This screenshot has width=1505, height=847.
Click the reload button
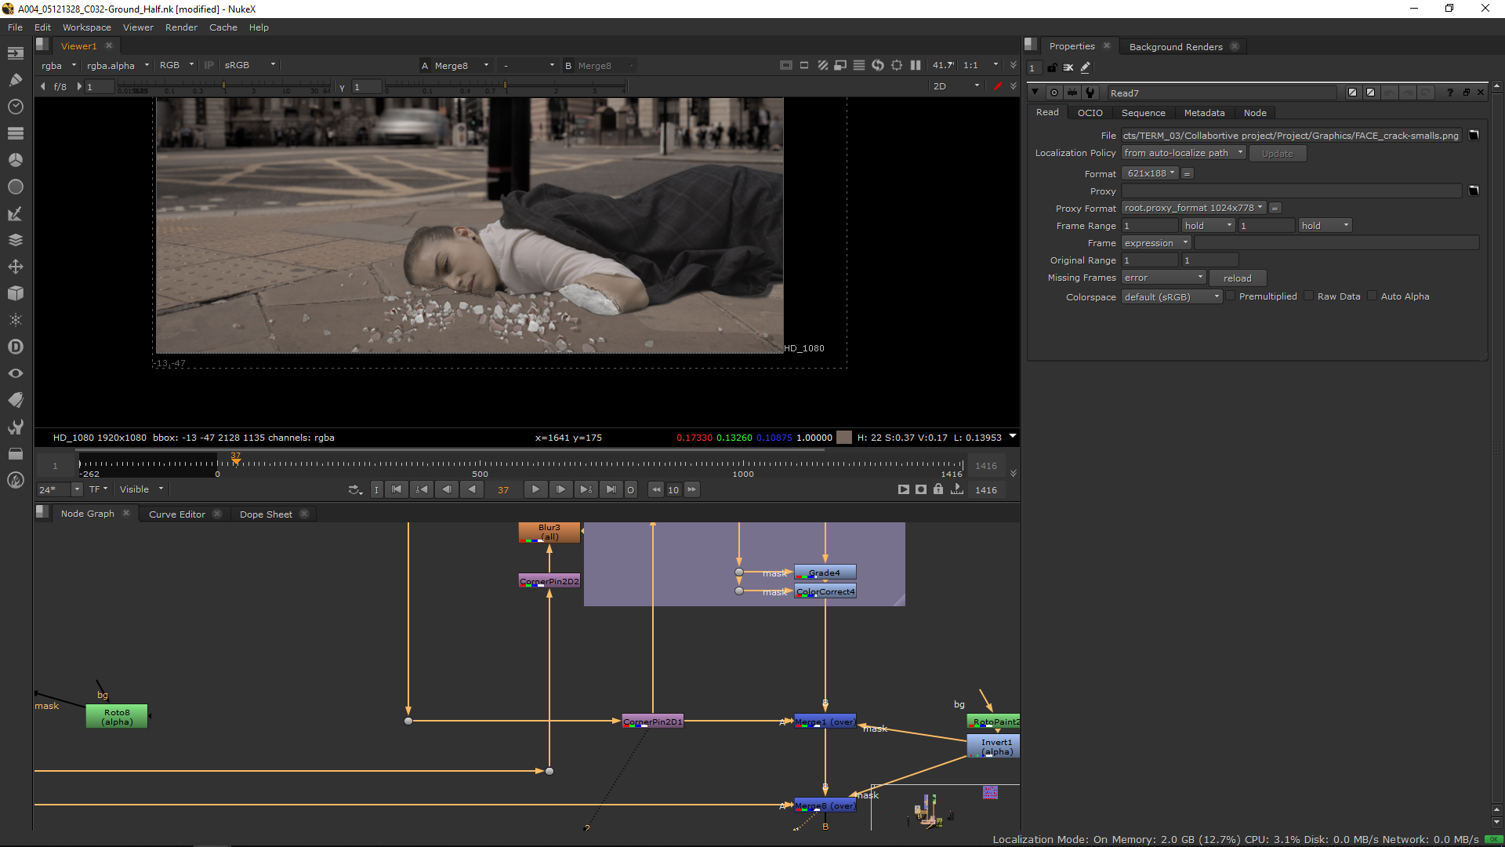click(x=1237, y=278)
